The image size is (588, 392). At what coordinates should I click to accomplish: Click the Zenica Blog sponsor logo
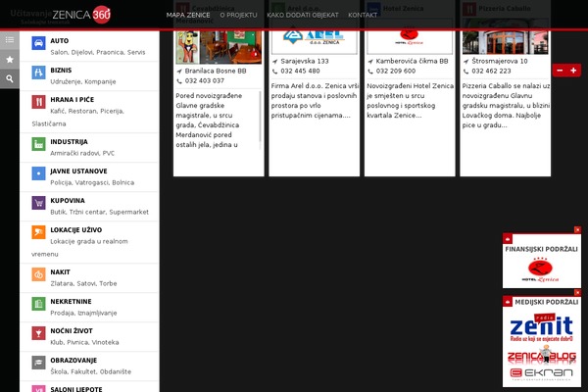click(542, 356)
